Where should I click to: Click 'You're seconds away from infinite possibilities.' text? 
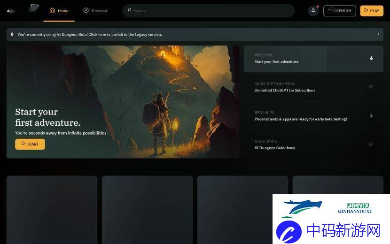point(62,133)
